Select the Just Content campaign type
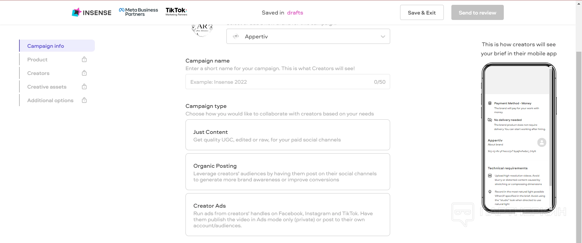 [x=287, y=135]
